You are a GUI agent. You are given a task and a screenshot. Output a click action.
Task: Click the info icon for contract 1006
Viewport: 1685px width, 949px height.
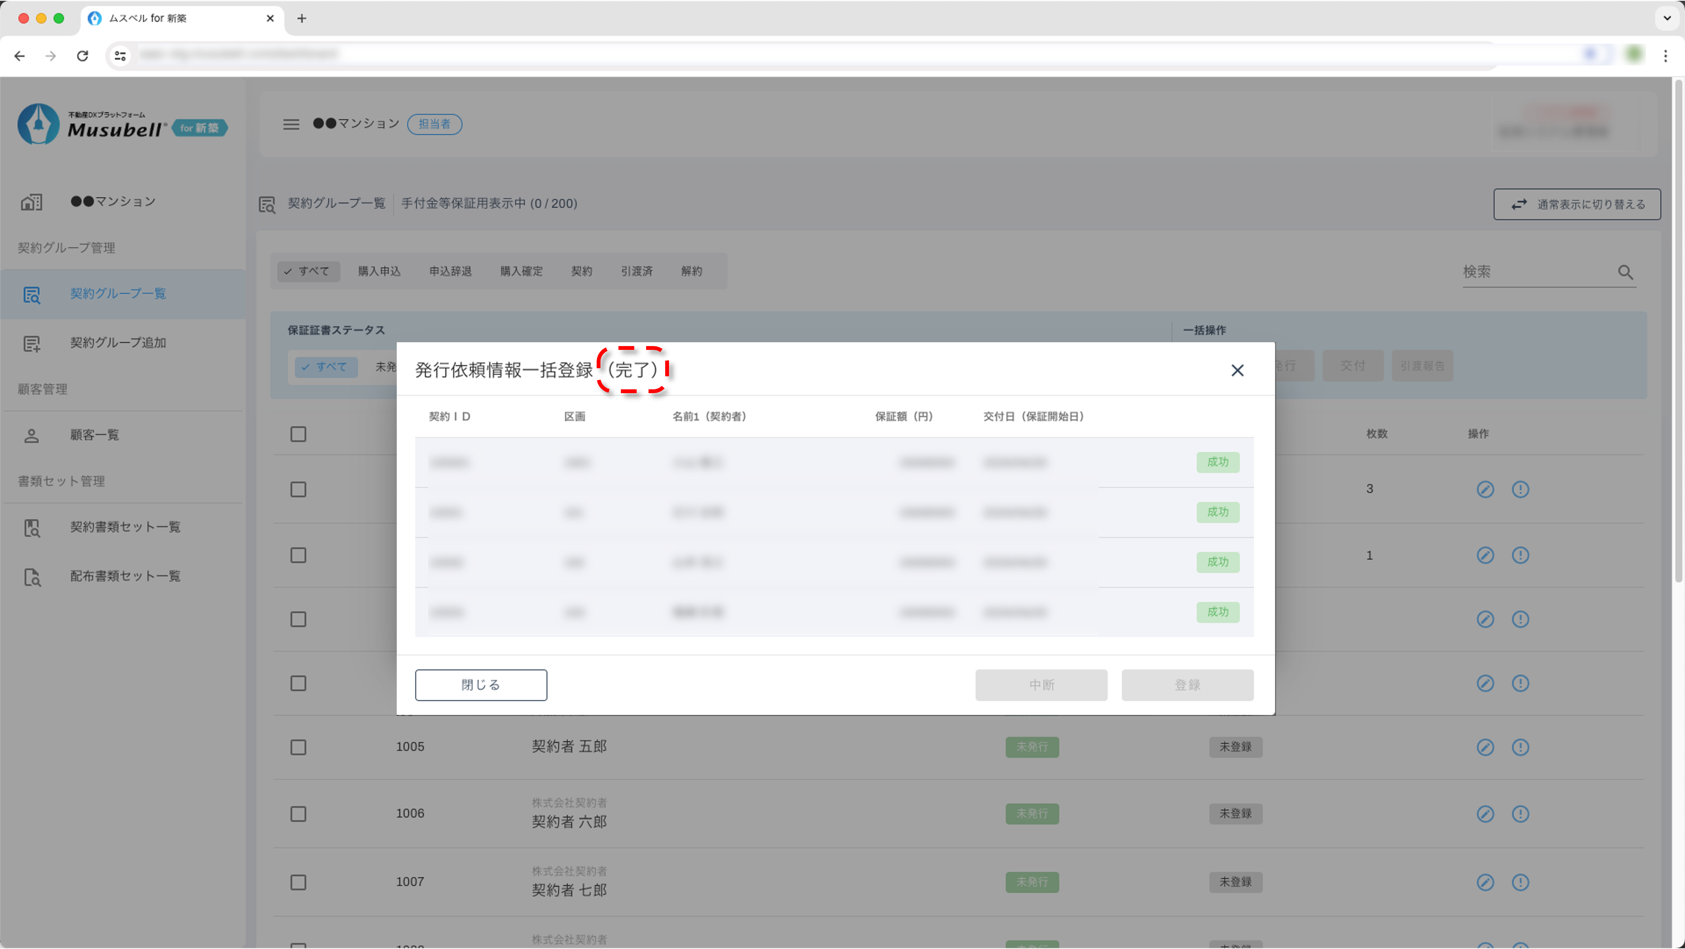tap(1520, 813)
